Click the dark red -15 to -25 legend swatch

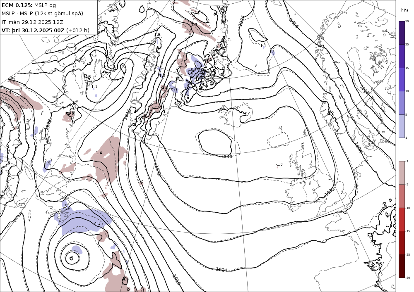click(x=402, y=242)
